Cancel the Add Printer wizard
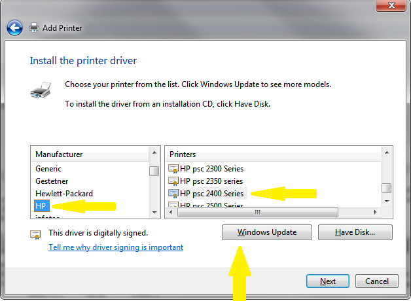Screen dimensions: 411x301 tap(377, 281)
